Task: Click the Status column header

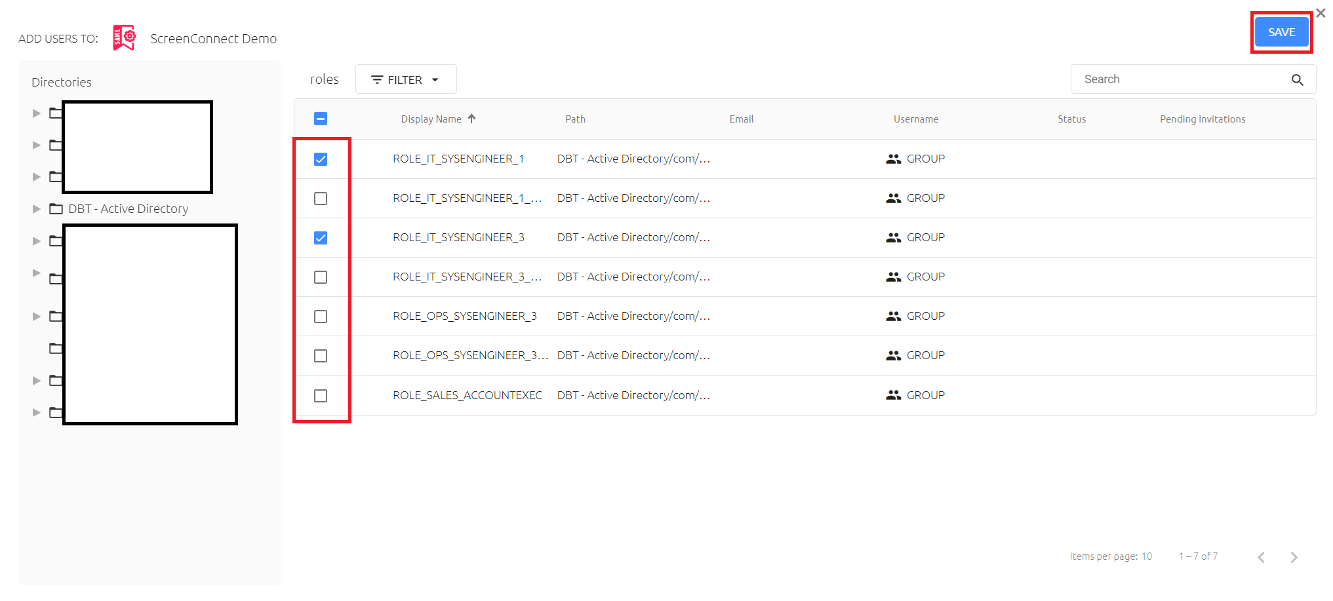Action: click(1071, 119)
